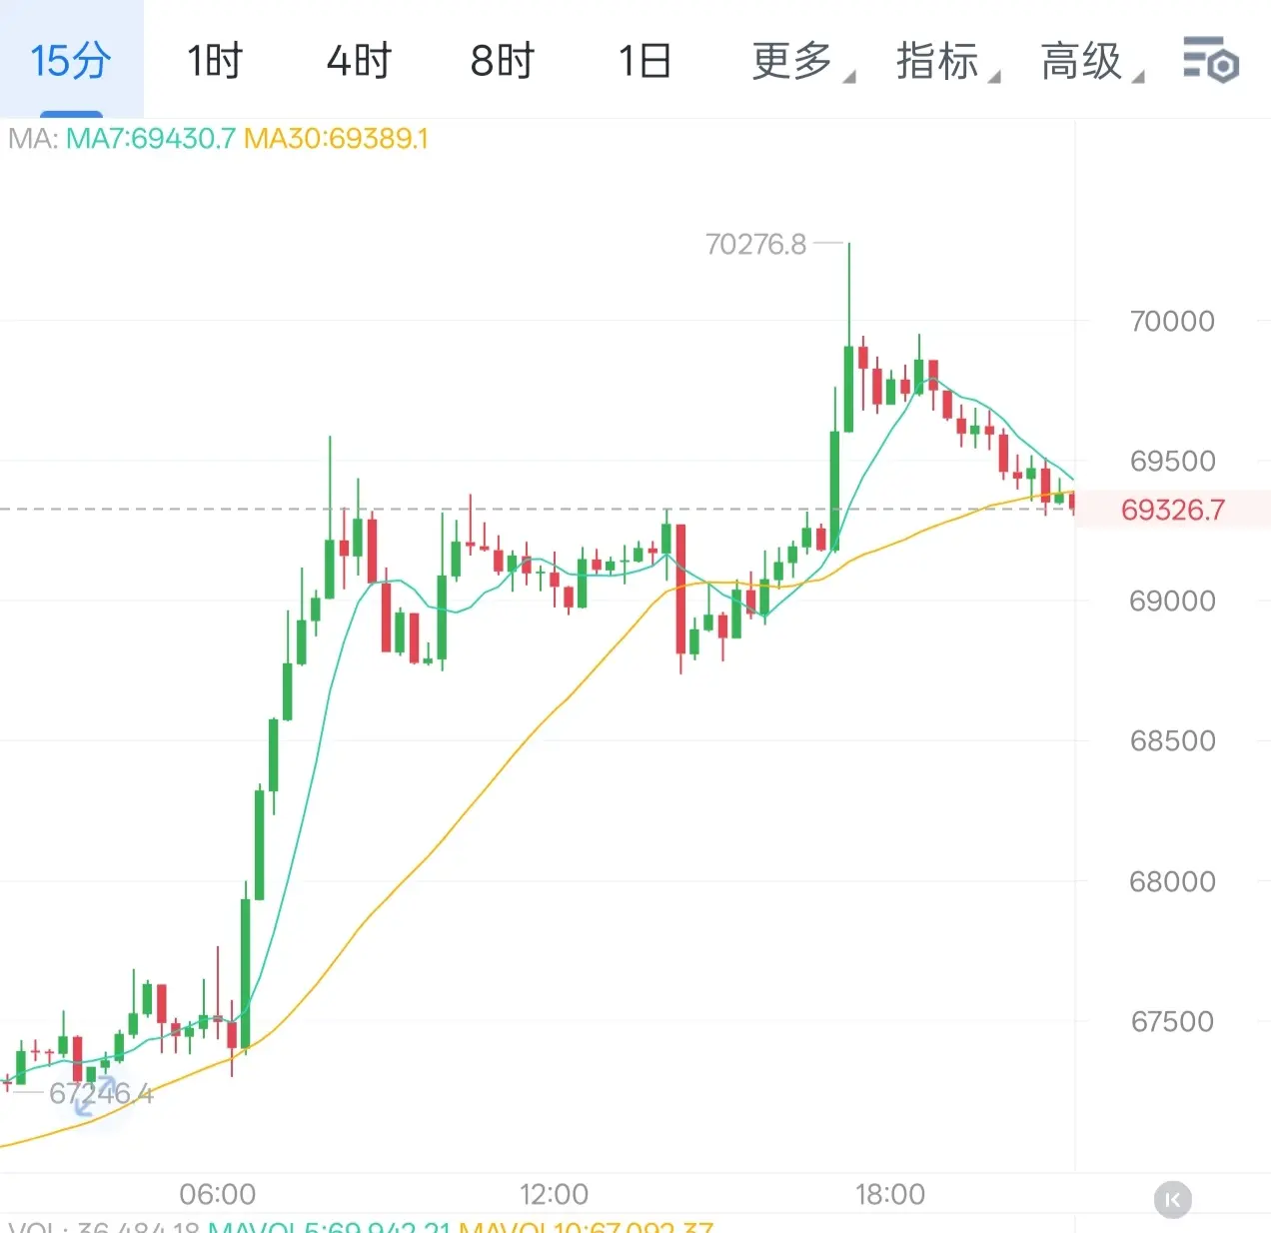Click the 68000 price axis label
Viewport: 1271px width, 1233px height.
point(1172,881)
